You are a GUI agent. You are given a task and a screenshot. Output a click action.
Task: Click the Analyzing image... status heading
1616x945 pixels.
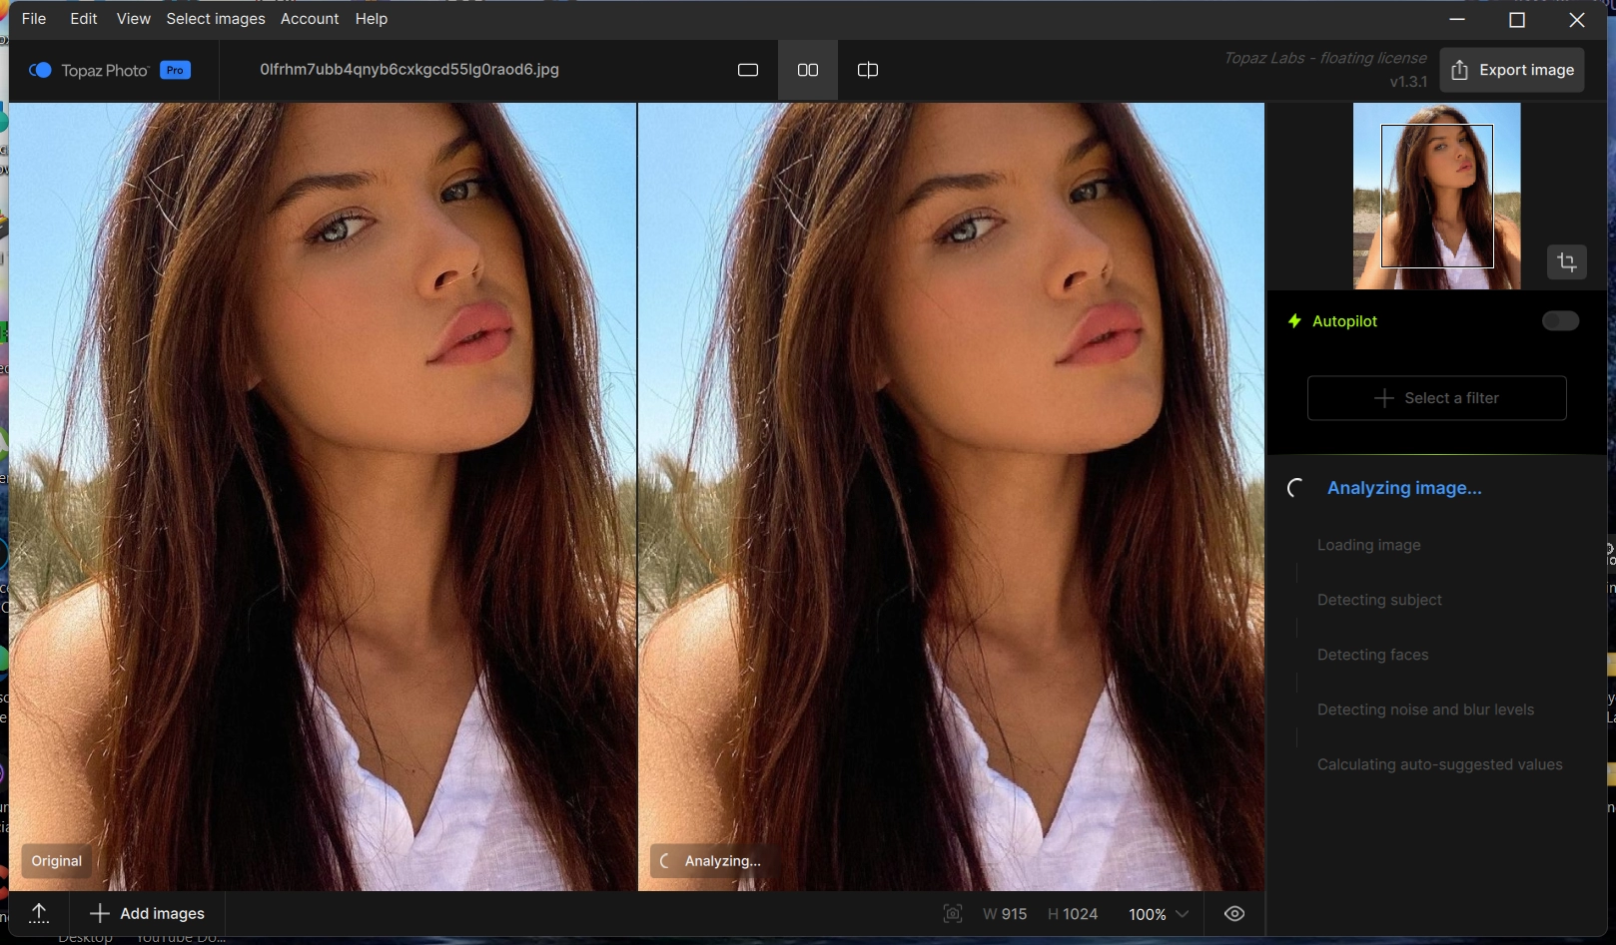[1404, 488]
